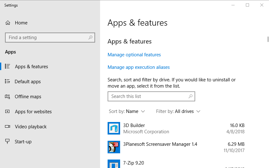Click the 7-Zip 9.20 app icon
Screen dimensions: 269x168
point(114,164)
